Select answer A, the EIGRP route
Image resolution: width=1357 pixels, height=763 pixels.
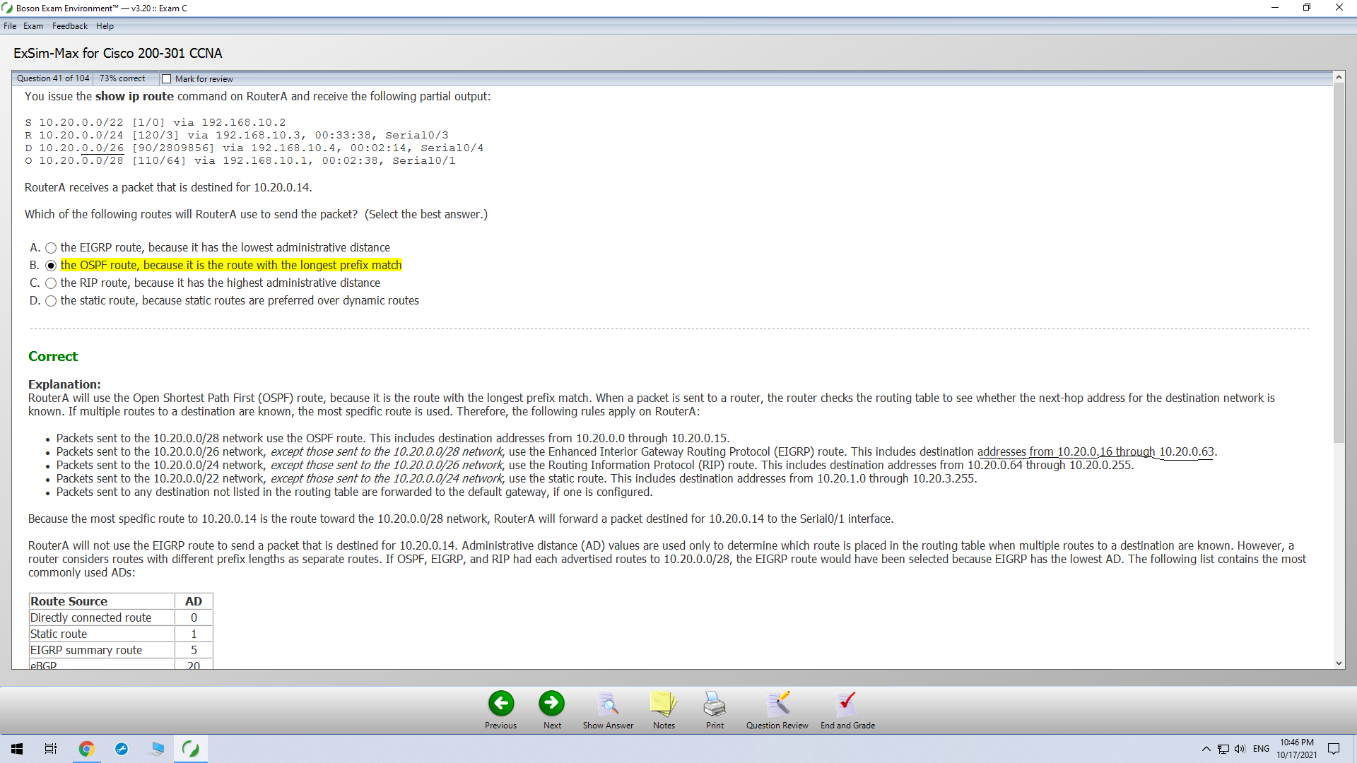pos(51,248)
